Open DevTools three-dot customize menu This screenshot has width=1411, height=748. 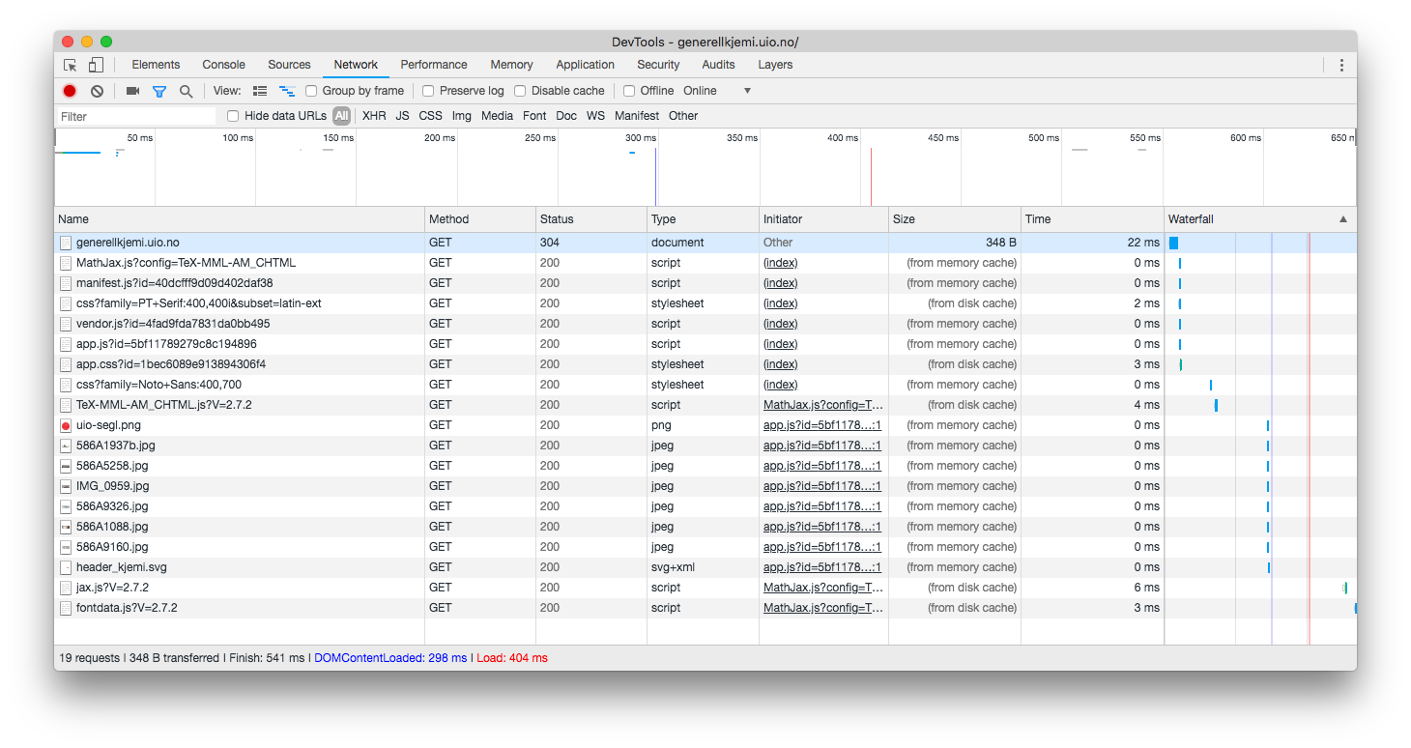(1341, 65)
